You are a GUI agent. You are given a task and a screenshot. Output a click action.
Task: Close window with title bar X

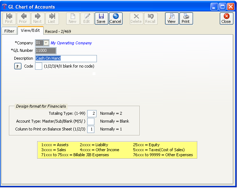coord(231,7)
